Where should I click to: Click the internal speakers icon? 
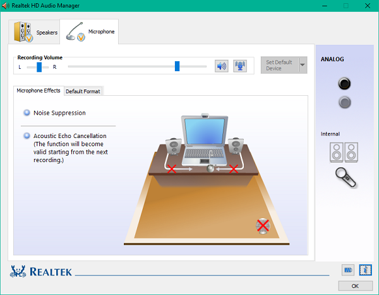[x=344, y=152]
